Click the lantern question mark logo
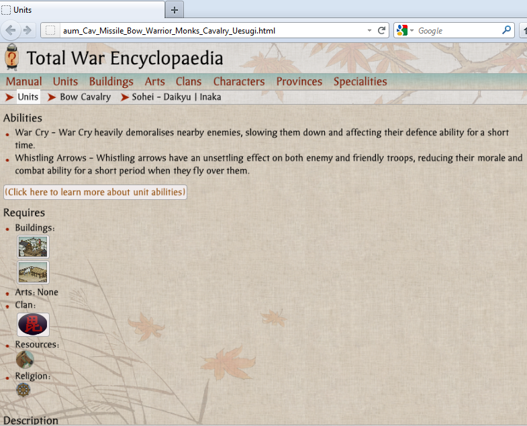Image resolution: width=527 pixels, height=426 pixels. (x=12, y=57)
